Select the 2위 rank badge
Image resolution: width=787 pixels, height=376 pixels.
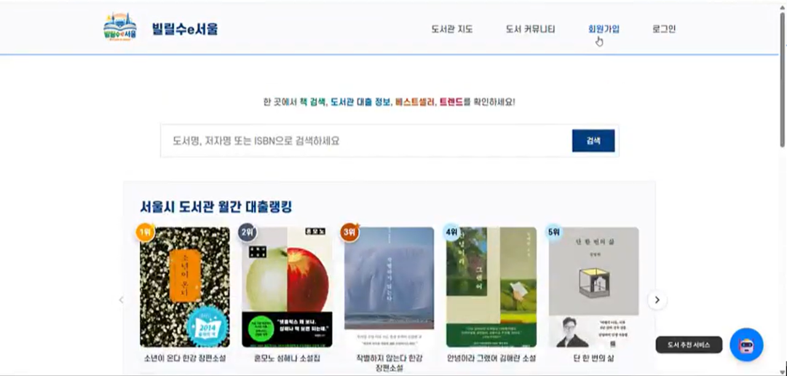pos(247,232)
